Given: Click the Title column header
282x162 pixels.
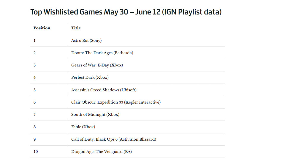Looking at the screenshot, I should click(76, 28).
